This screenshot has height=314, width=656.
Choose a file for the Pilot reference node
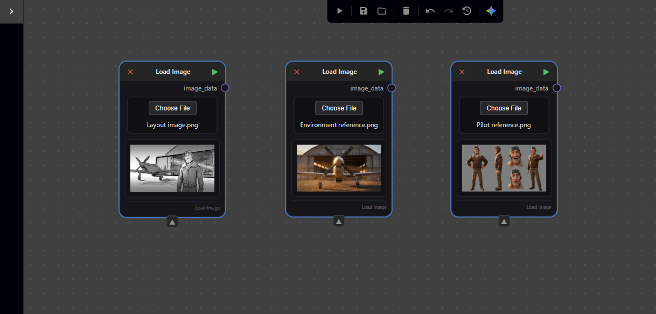click(504, 108)
